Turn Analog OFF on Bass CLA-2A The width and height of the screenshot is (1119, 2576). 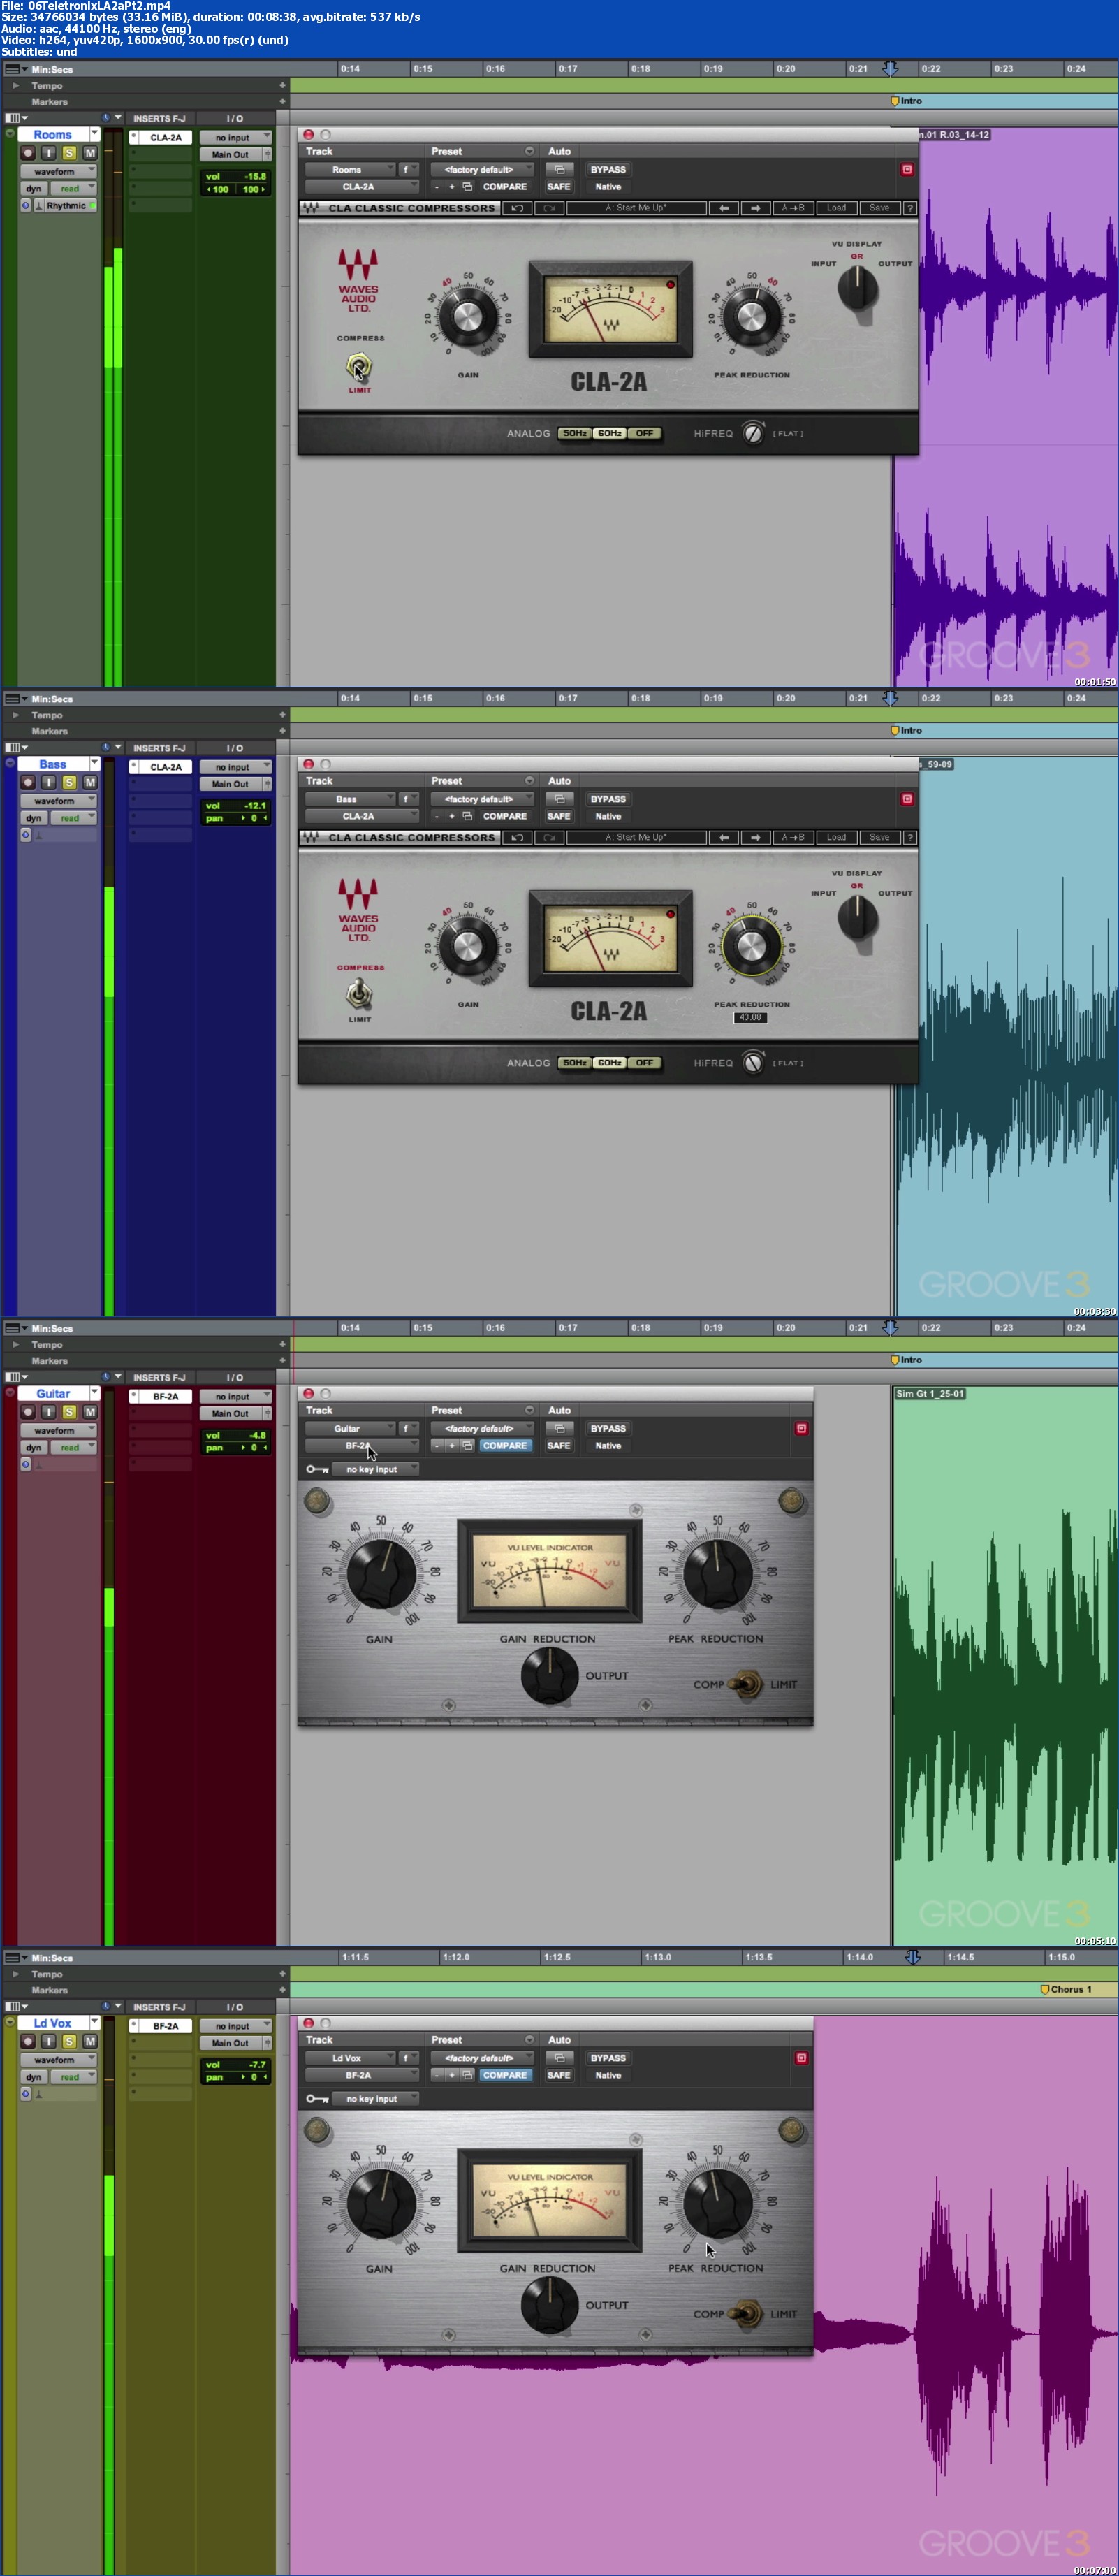pos(644,1063)
